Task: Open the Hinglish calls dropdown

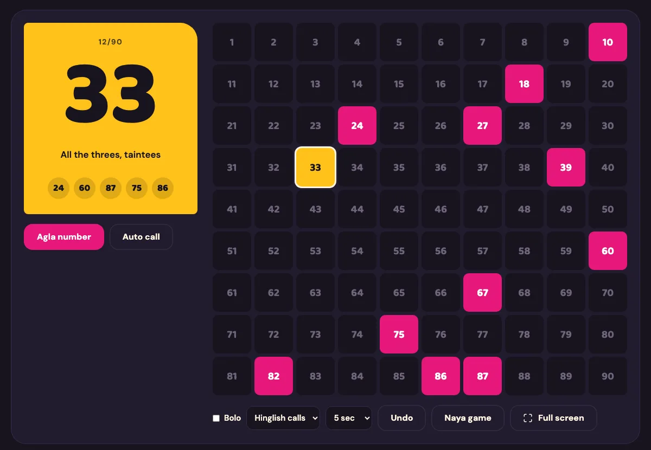Action: coord(283,418)
